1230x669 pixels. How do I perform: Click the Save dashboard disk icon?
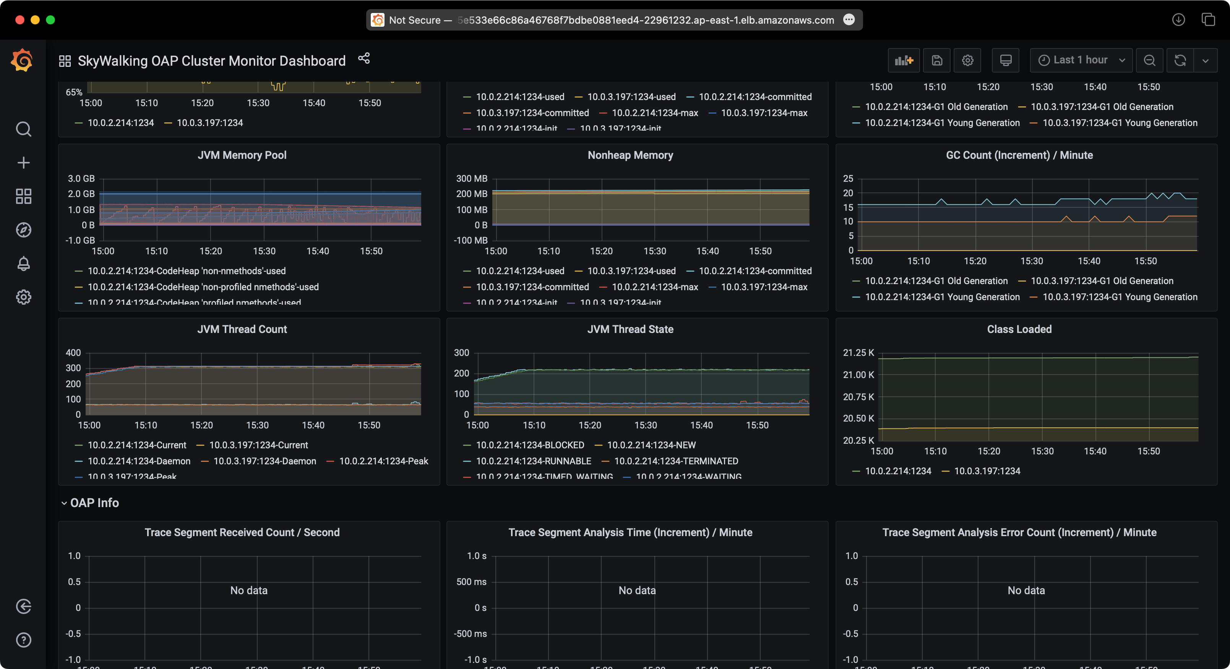(937, 61)
